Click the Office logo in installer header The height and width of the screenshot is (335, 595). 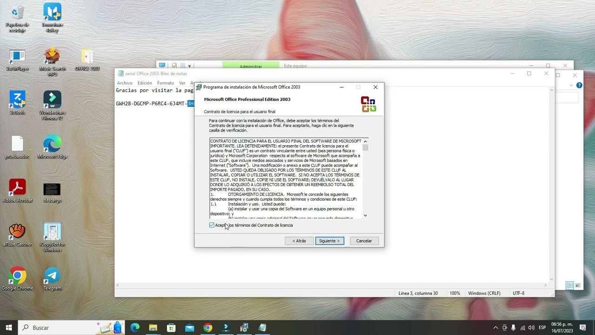(x=368, y=104)
